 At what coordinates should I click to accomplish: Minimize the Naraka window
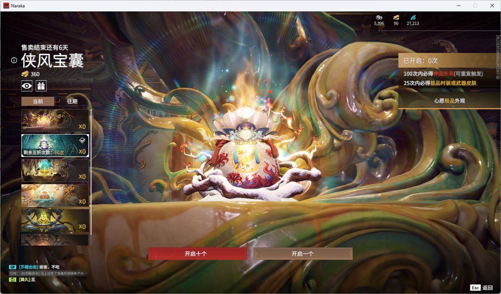coord(459,6)
